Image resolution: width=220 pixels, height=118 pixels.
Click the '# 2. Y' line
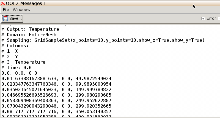pos(10,57)
